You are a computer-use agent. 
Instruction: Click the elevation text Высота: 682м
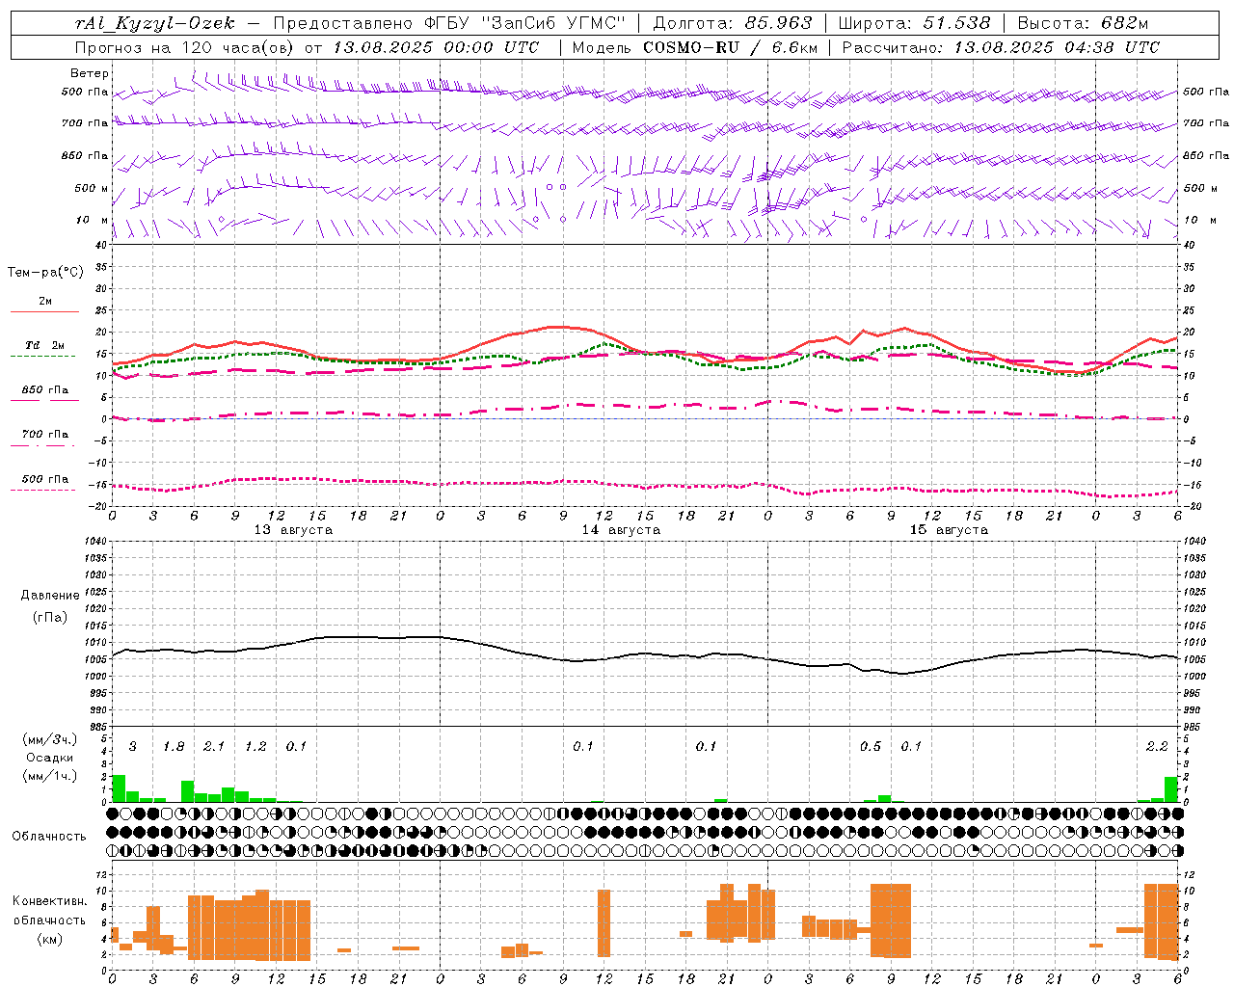[1083, 23]
